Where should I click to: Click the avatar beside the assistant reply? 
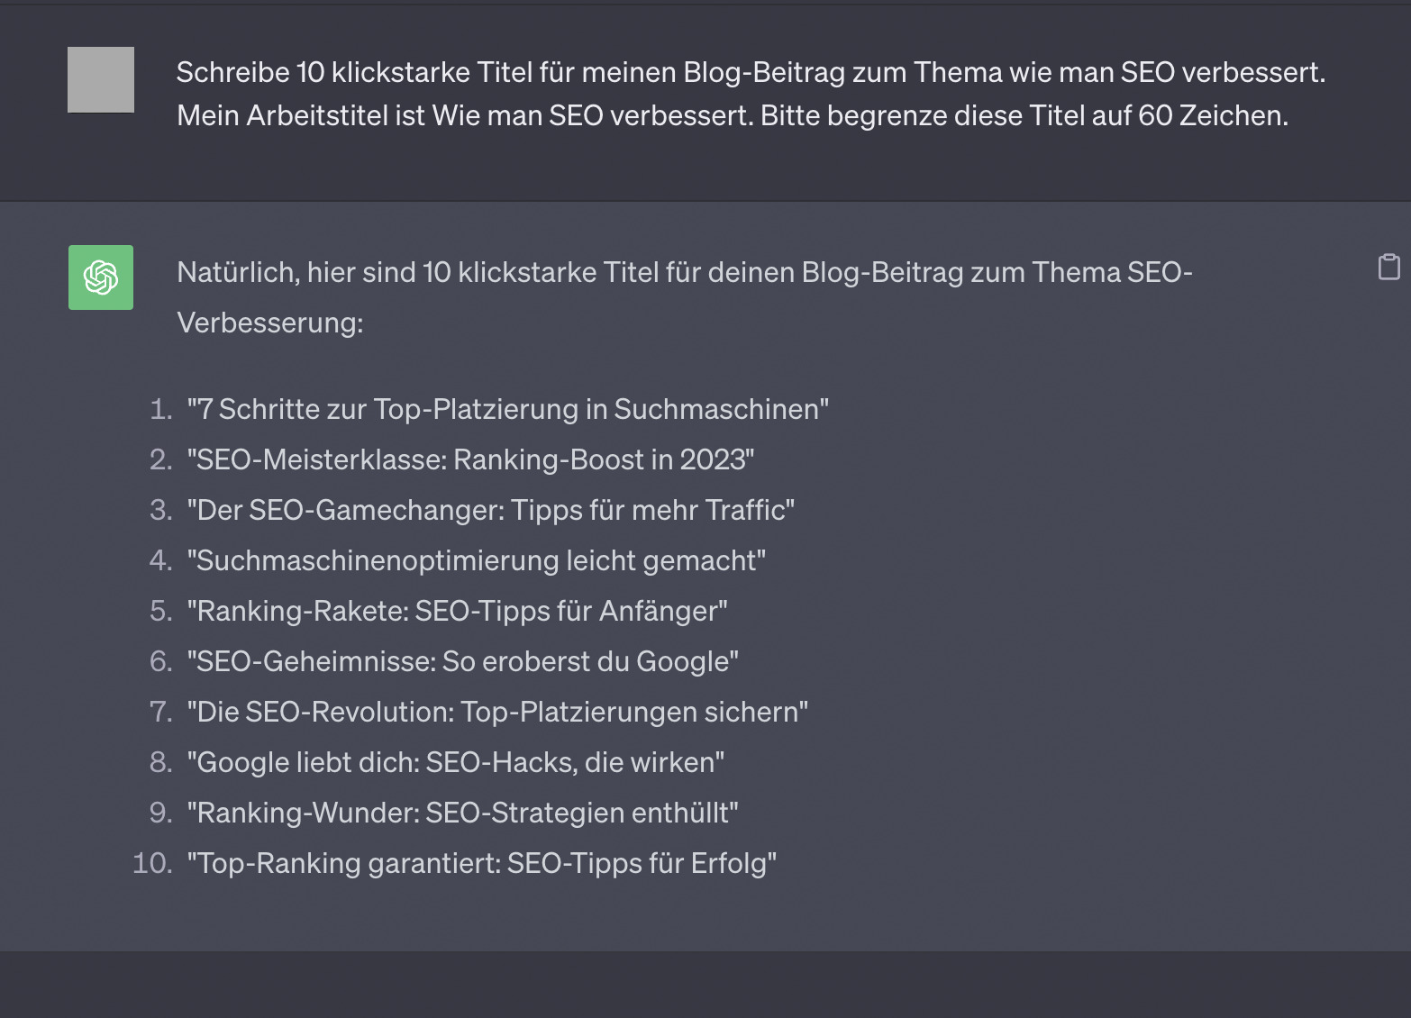[99, 277]
